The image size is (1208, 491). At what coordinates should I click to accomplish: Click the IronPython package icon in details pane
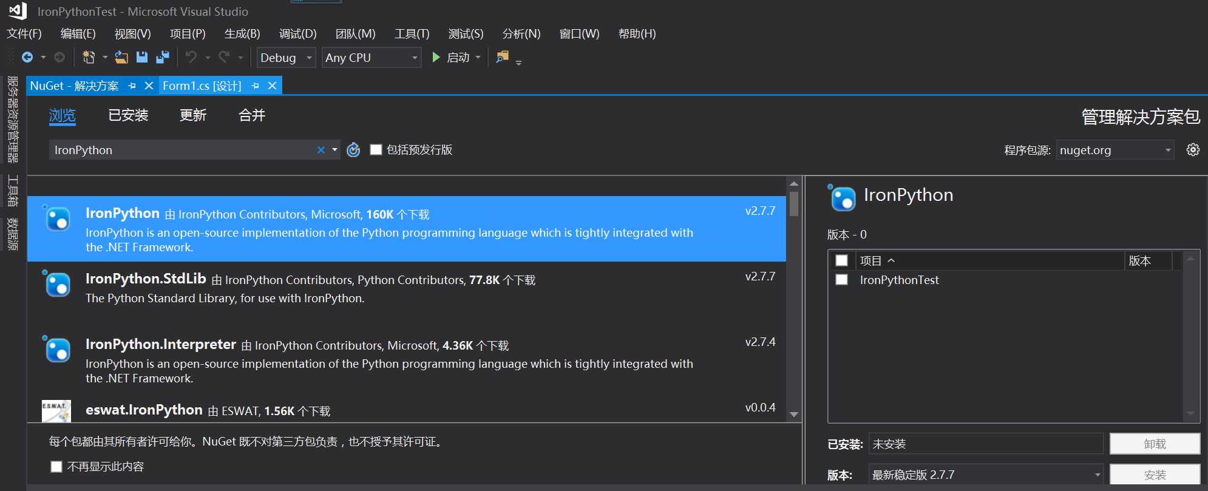(842, 197)
